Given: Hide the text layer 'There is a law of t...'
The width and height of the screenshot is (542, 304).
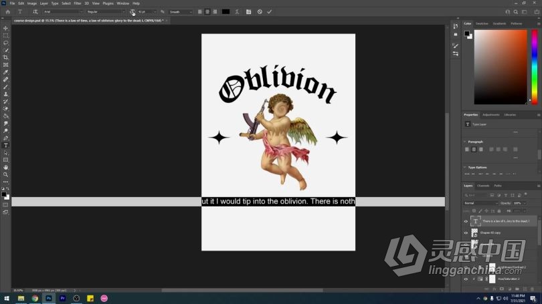Looking at the screenshot, I should click(466, 221).
